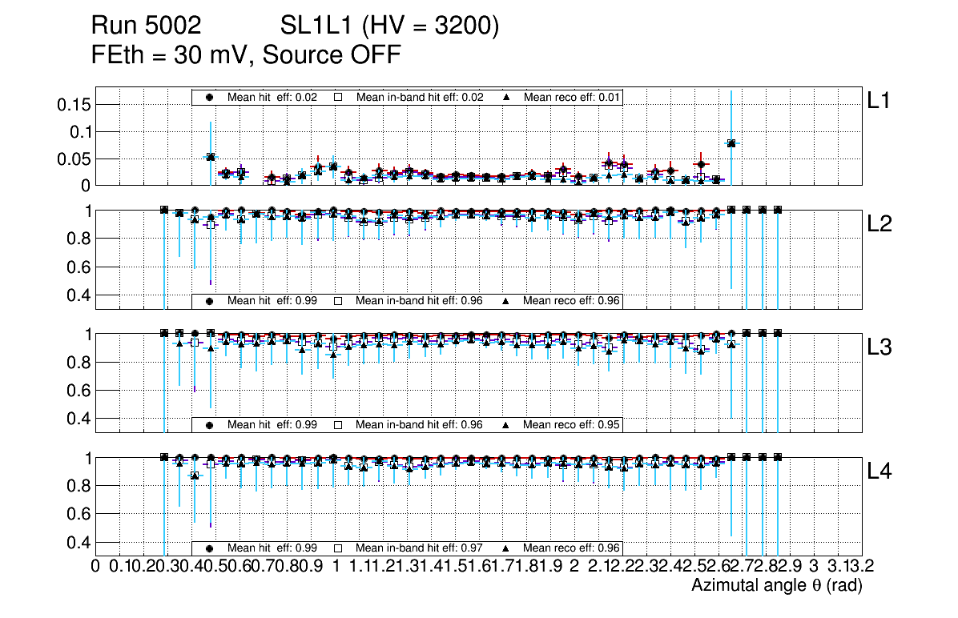
Task: Select the 'SL1L1 (HV = 3200)' heading
Action: pyautogui.click(x=390, y=27)
